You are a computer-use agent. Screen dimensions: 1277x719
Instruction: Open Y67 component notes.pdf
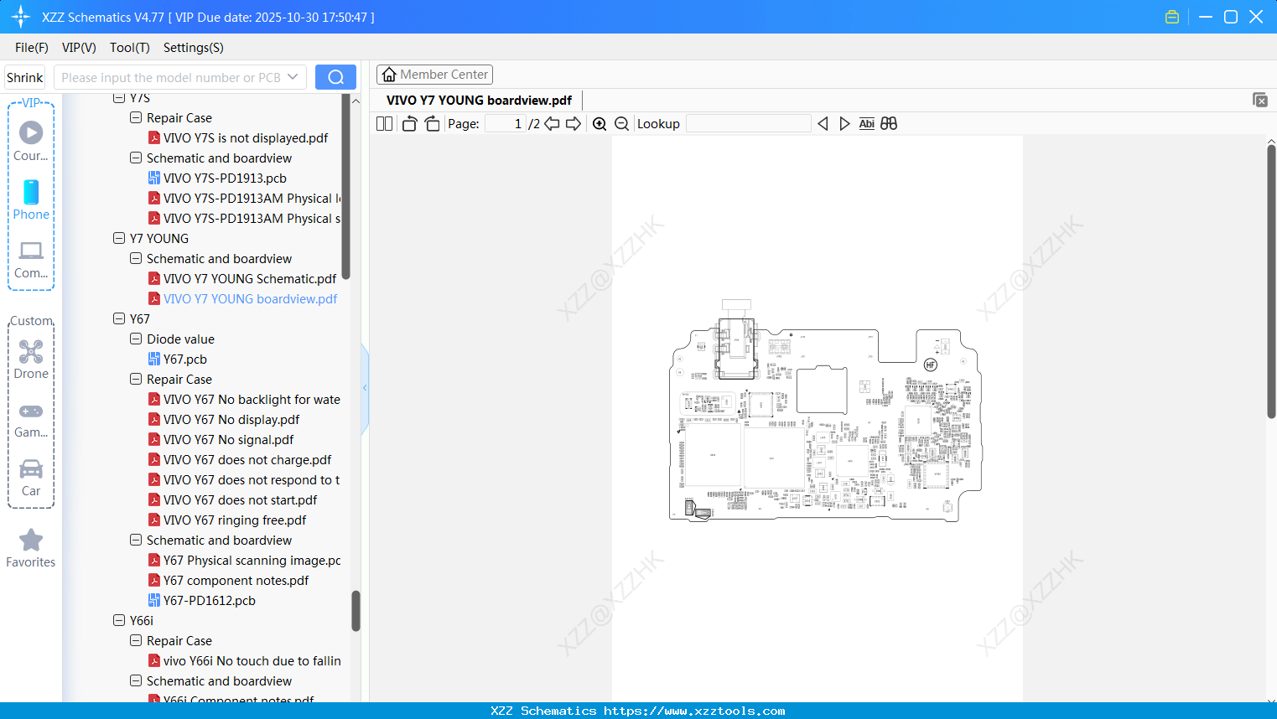[236, 581]
